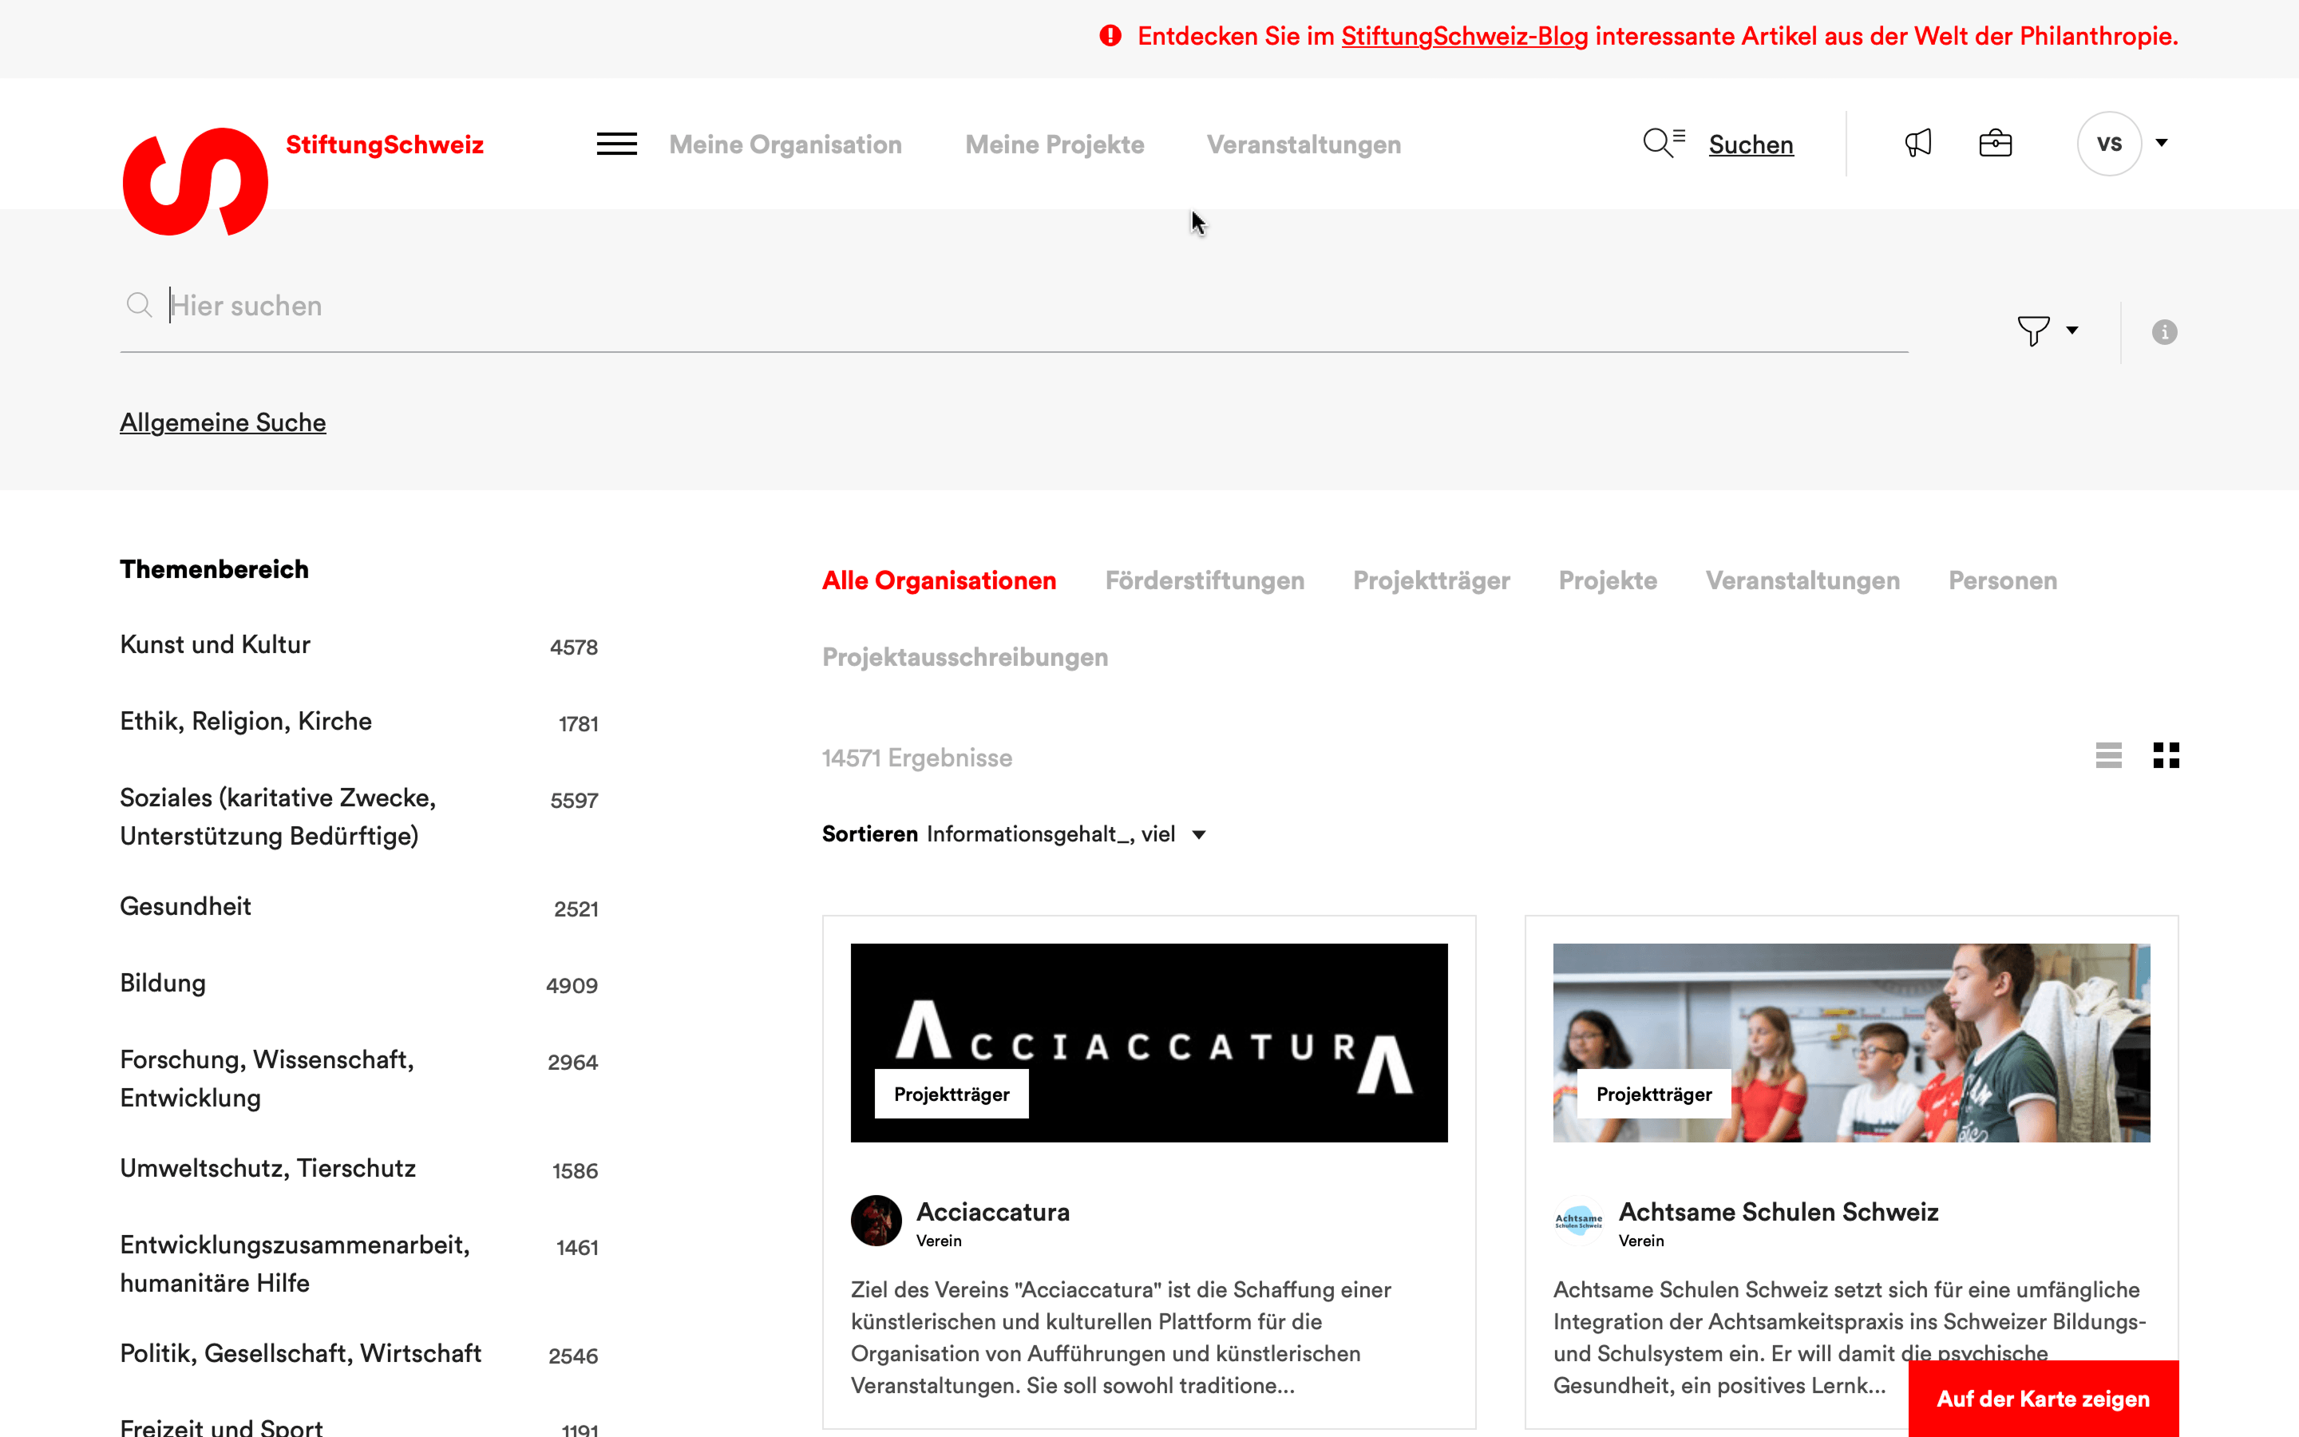Click Projektträger badge on Achtsame Schulen card
This screenshot has width=2299, height=1437.
click(x=1654, y=1094)
